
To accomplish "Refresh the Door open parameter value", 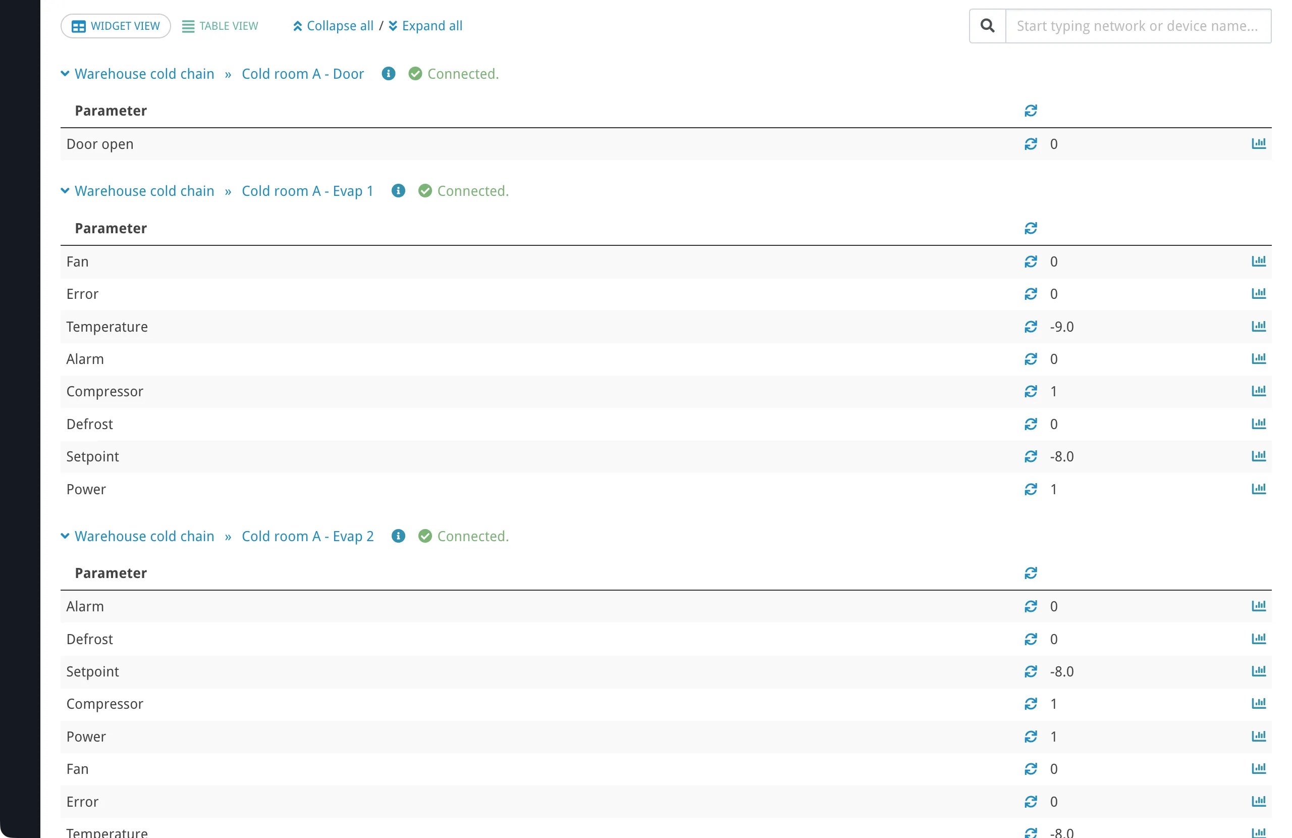I will point(1031,144).
